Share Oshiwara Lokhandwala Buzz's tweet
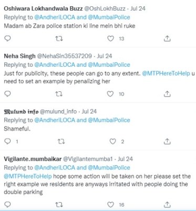The height and width of the screenshot is (211, 196). (167, 38)
